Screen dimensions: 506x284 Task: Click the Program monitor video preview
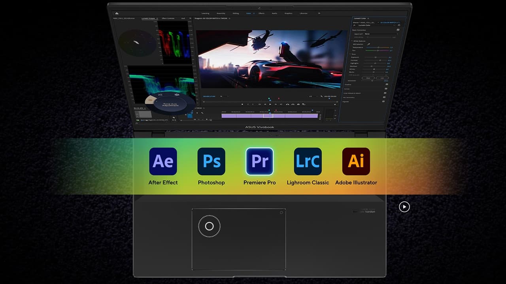pos(272,59)
